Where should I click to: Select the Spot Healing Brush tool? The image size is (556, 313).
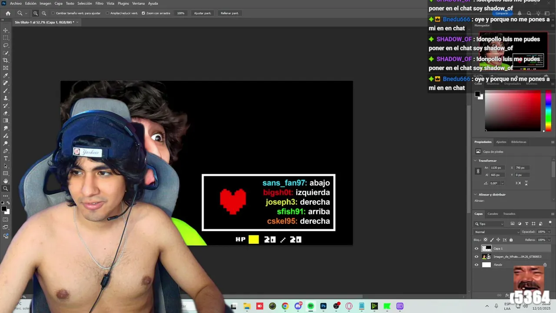click(6, 83)
